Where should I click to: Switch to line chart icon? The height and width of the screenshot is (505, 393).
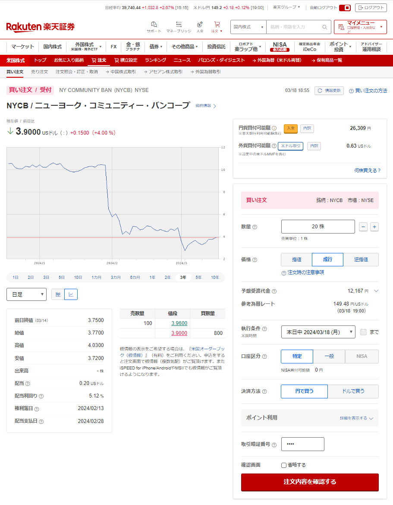tap(71, 294)
